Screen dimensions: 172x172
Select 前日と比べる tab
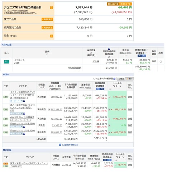[113, 4]
